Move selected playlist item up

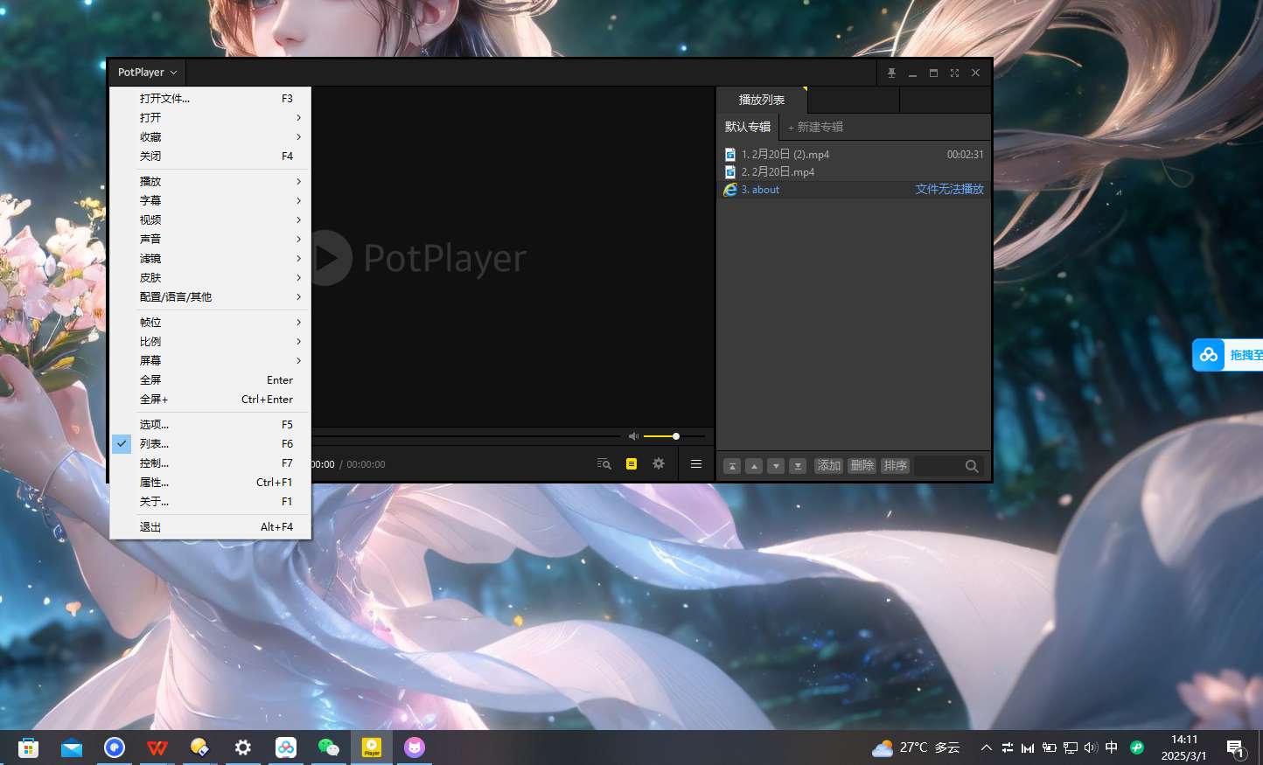(x=754, y=466)
